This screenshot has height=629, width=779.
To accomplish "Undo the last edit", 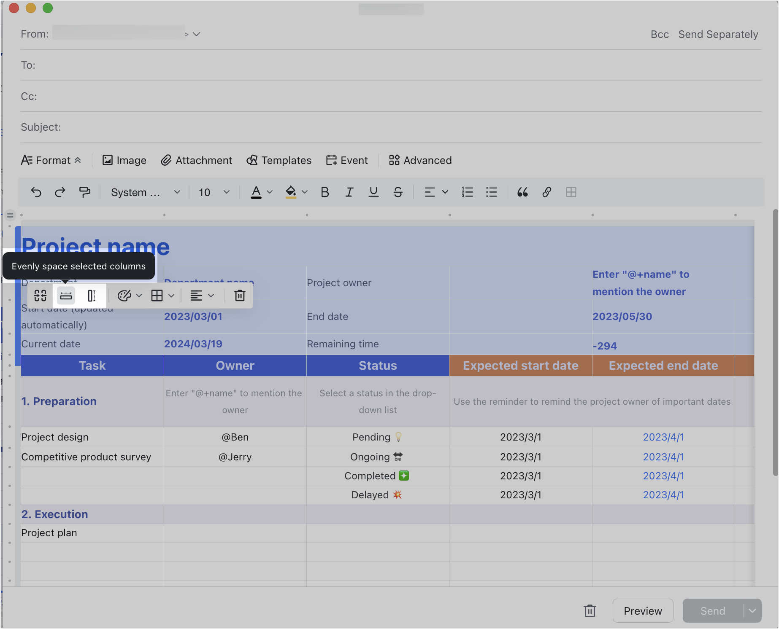I will (x=36, y=192).
